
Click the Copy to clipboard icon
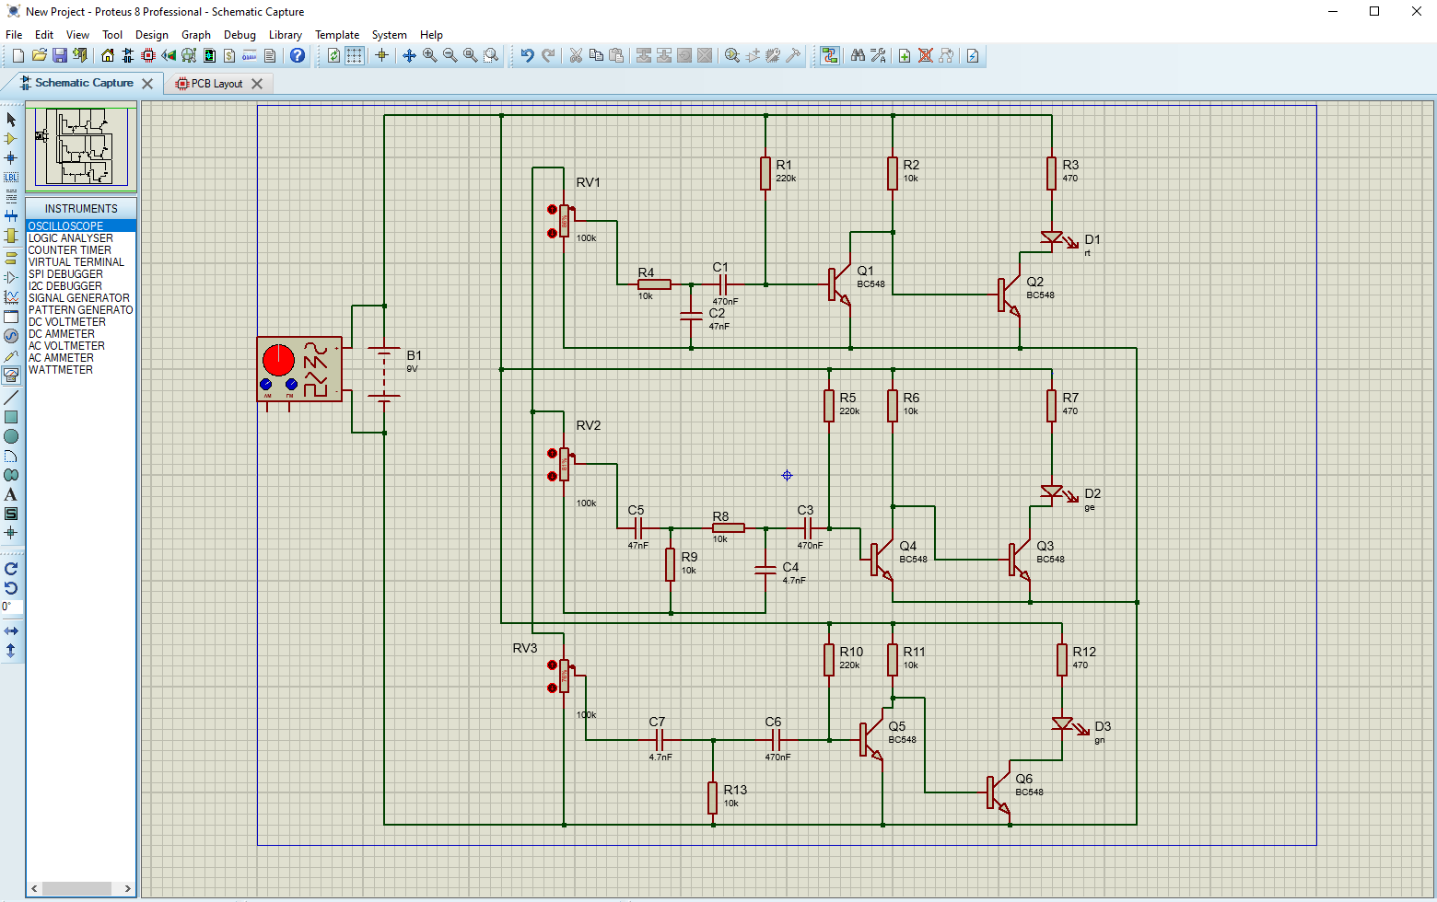tap(596, 56)
